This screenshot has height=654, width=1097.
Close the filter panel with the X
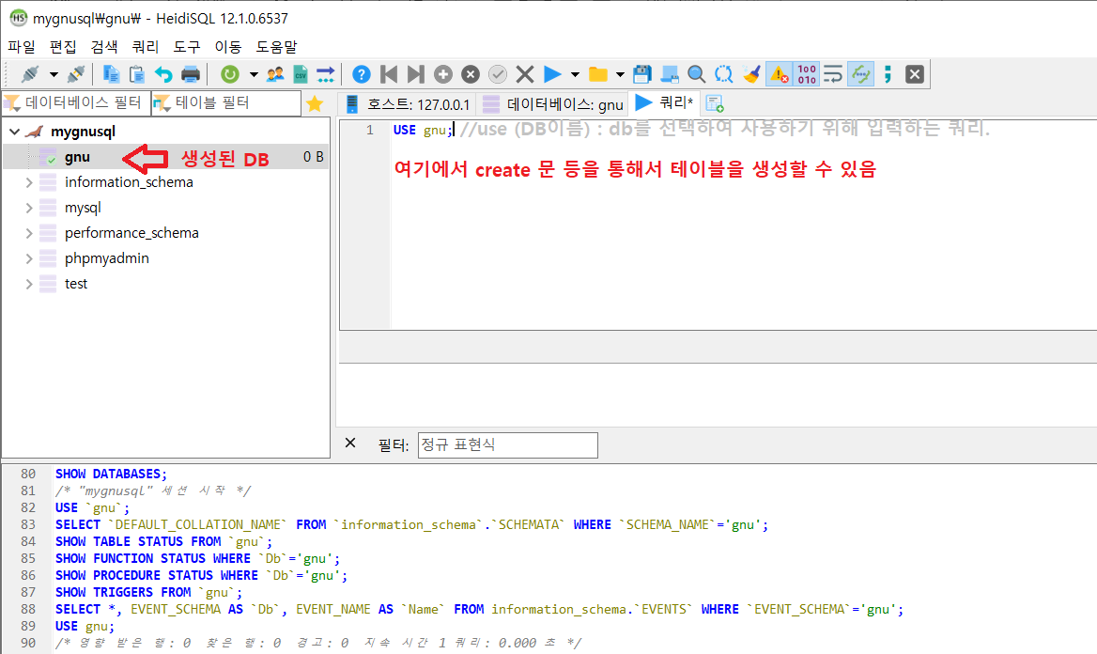[x=350, y=443]
